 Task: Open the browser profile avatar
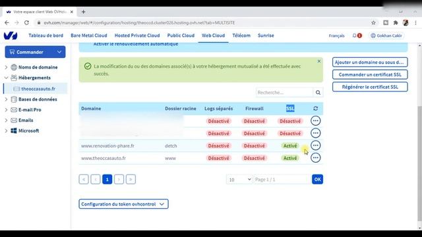[x=406, y=23]
